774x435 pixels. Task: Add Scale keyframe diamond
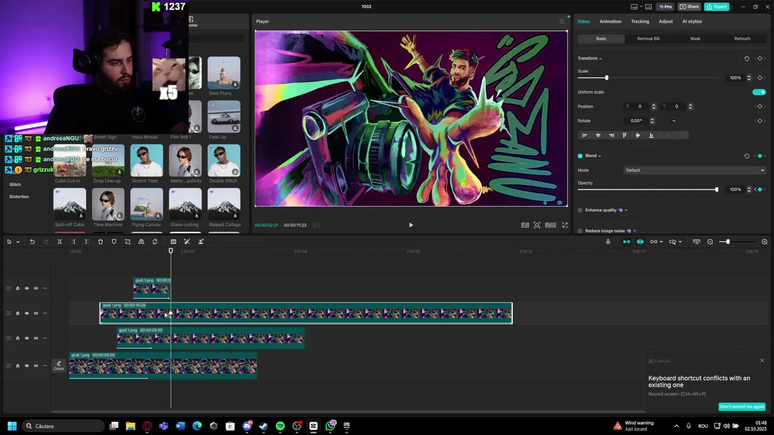pos(760,77)
